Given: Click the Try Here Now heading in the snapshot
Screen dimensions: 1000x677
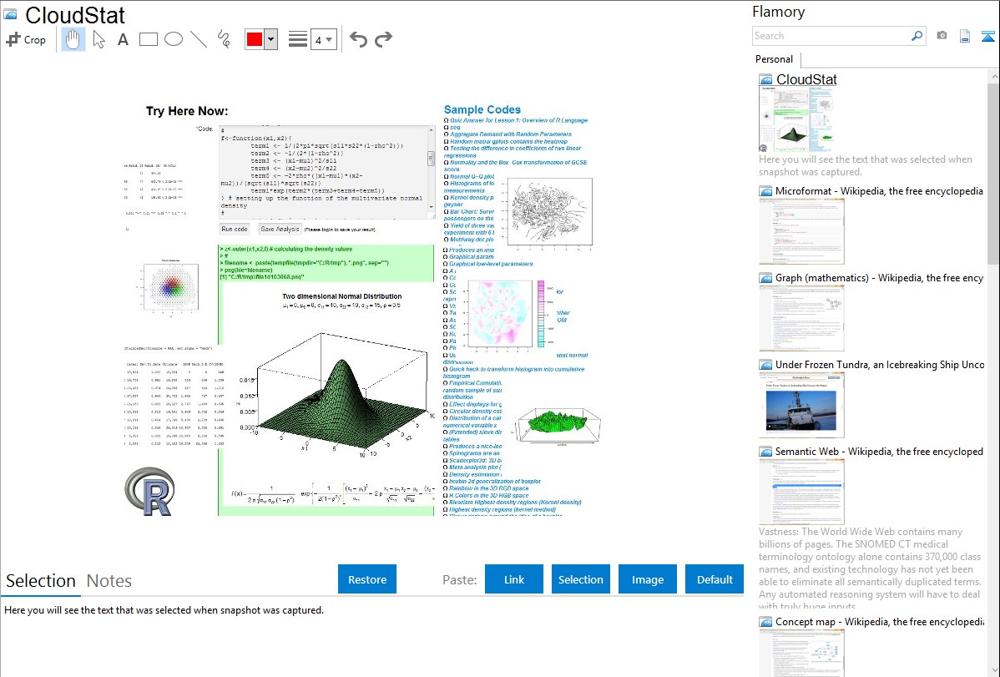Looking at the screenshot, I should [187, 111].
